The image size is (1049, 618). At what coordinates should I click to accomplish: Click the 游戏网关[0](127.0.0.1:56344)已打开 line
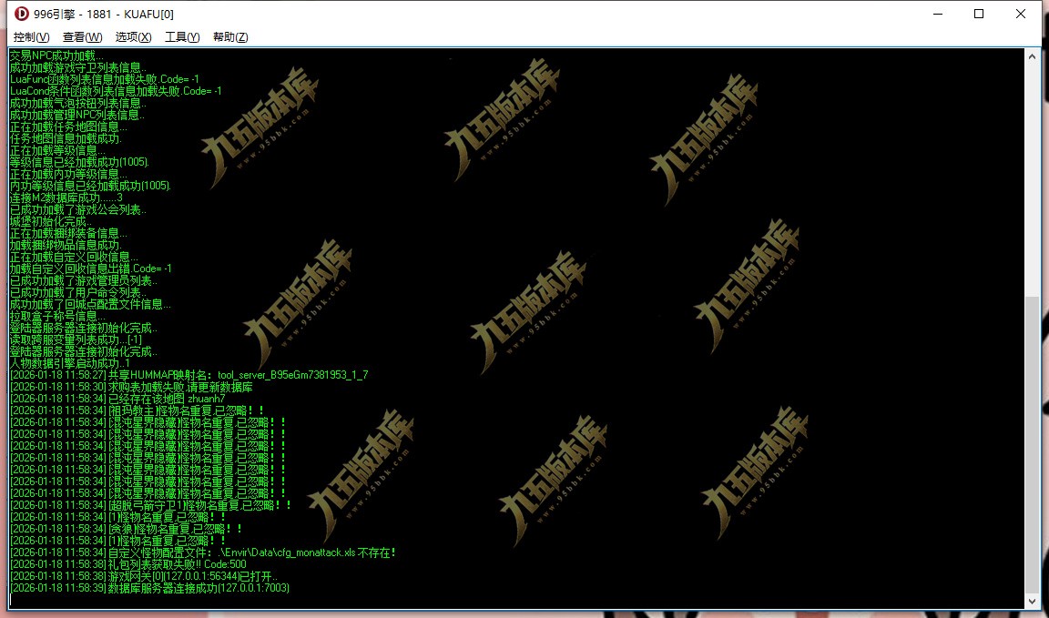[x=144, y=576]
